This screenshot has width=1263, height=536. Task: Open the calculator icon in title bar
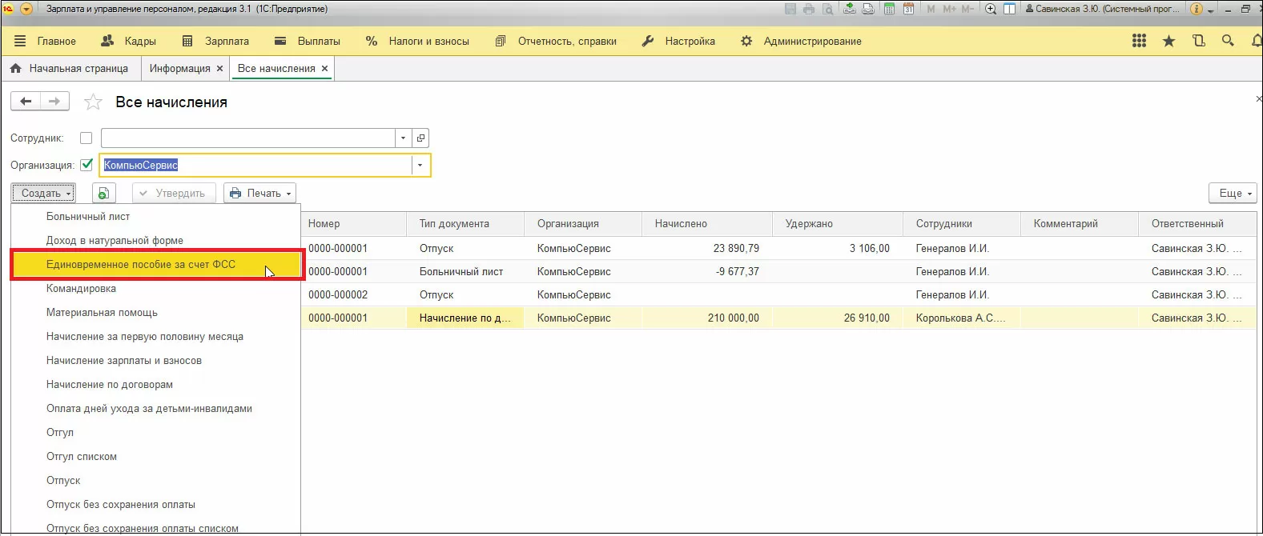pyautogui.click(x=889, y=9)
